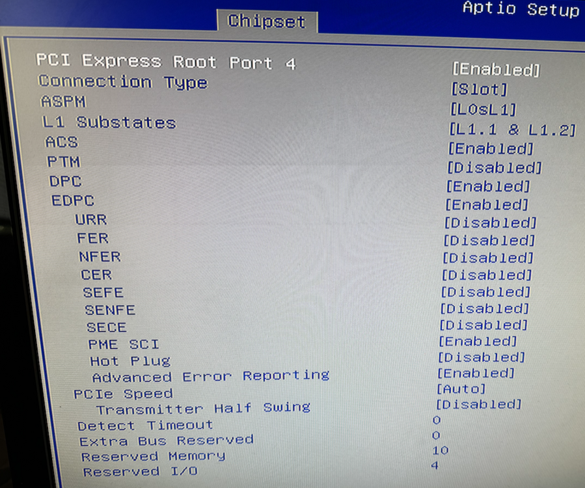Select the SECE label

(107, 327)
